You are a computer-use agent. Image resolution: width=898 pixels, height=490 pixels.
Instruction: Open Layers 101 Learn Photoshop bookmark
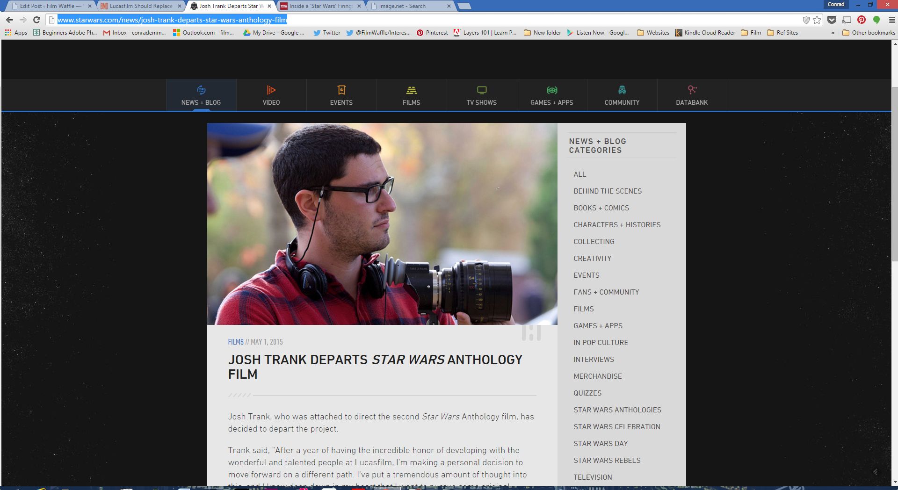point(485,33)
